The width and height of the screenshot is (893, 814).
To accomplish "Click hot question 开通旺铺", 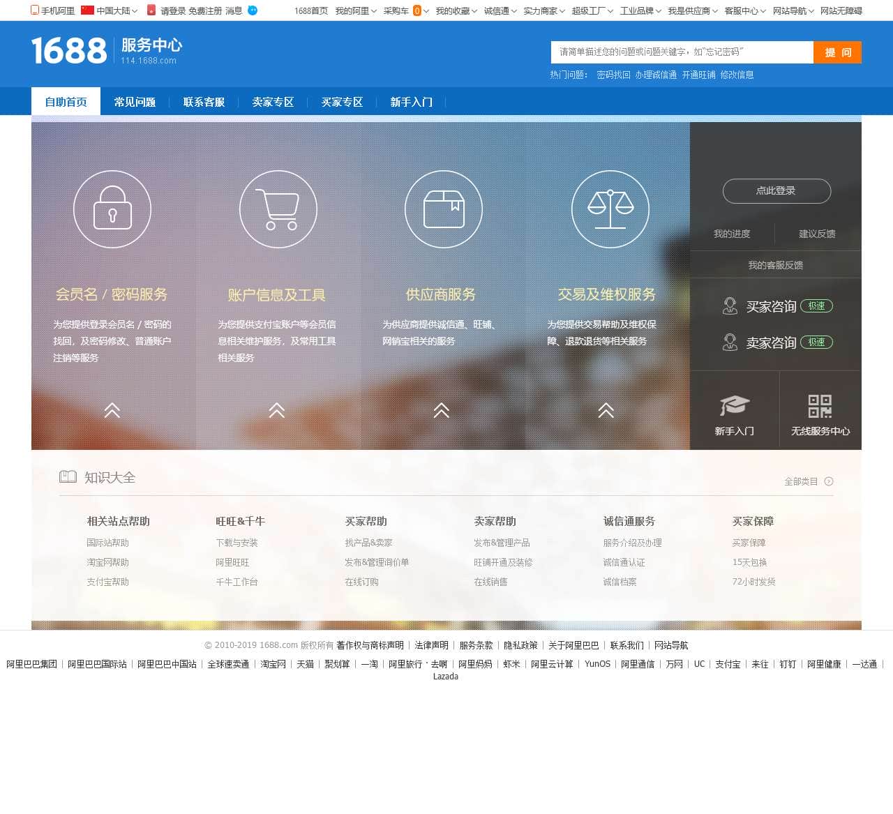I will [698, 75].
